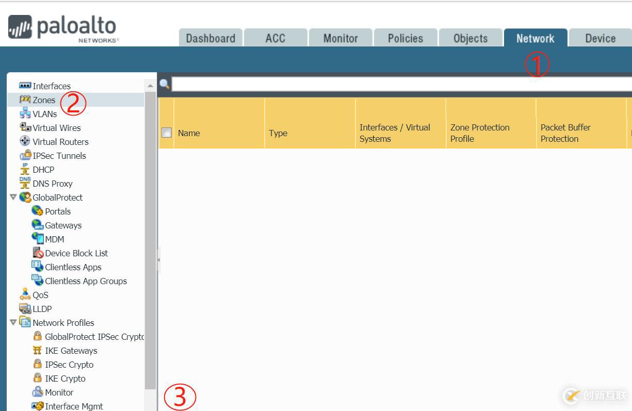Click the VLANs icon

pos(25,113)
